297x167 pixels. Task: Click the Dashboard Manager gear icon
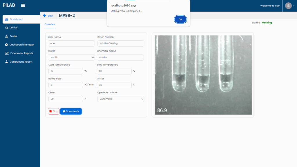point(6,45)
